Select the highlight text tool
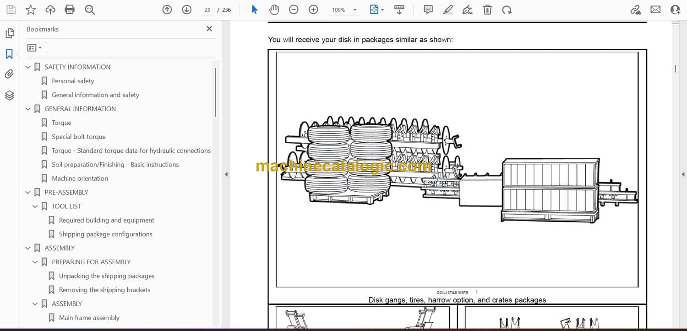The height and width of the screenshot is (331, 687). [x=448, y=10]
